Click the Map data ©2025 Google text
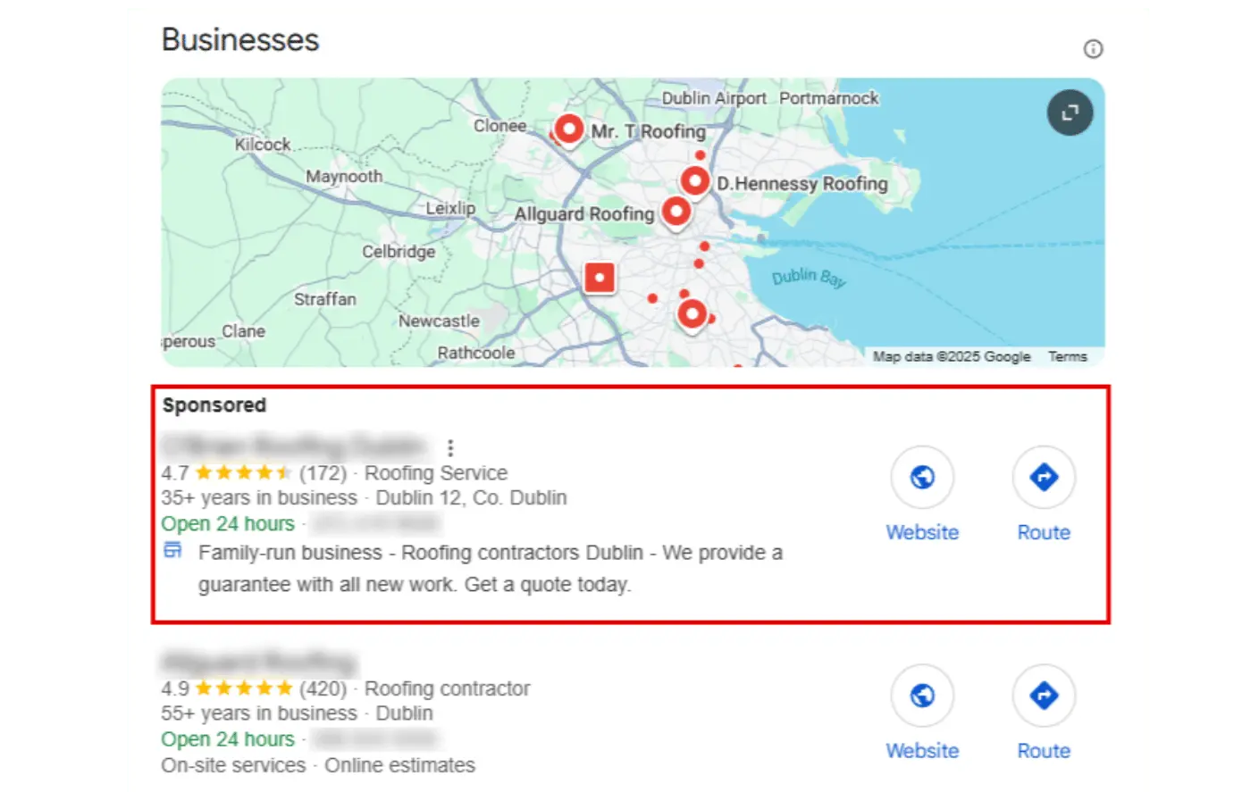Viewport: 1242px width, 792px height. pyautogui.click(x=952, y=356)
